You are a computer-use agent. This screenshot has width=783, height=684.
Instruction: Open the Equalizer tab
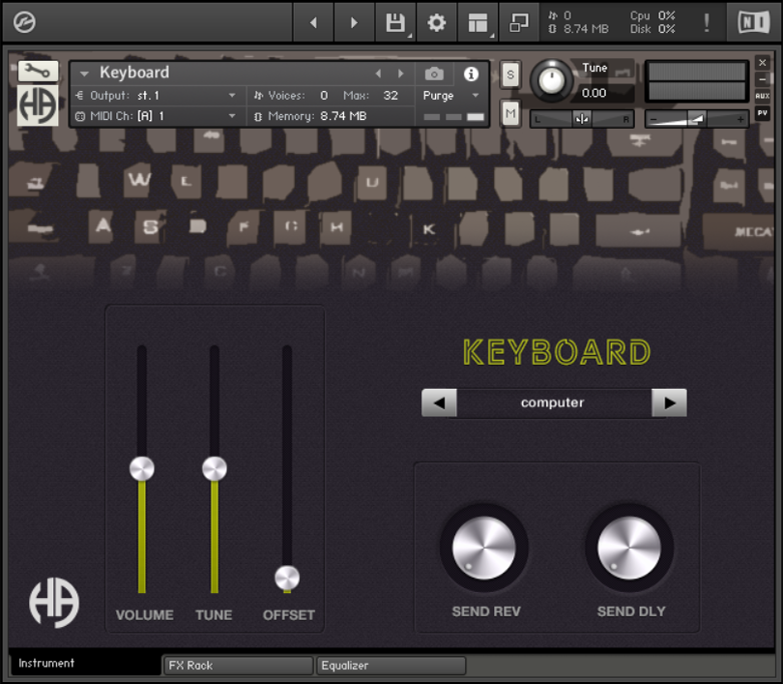[391, 666]
